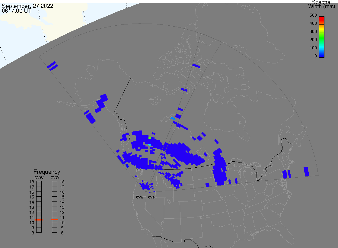Click the time stamp 0617:00 UT
This screenshot has height=248, width=338.
point(17,11)
